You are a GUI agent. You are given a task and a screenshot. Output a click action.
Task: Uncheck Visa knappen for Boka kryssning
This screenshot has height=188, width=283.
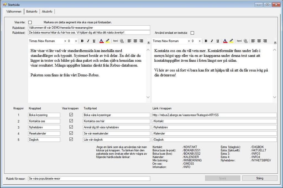pos(71,115)
